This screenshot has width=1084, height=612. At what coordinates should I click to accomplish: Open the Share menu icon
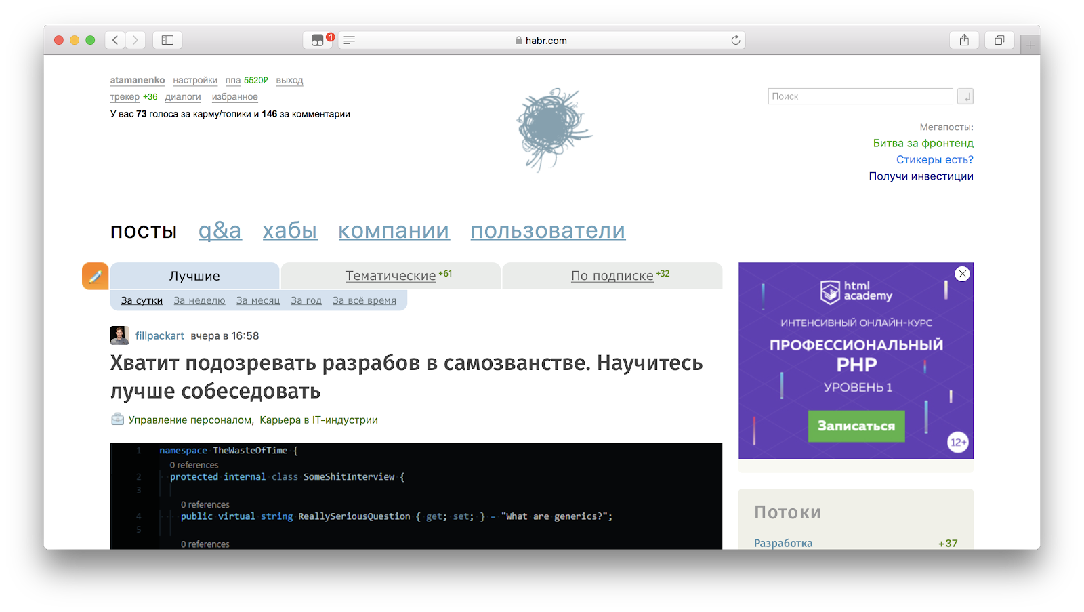(x=964, y=40)
